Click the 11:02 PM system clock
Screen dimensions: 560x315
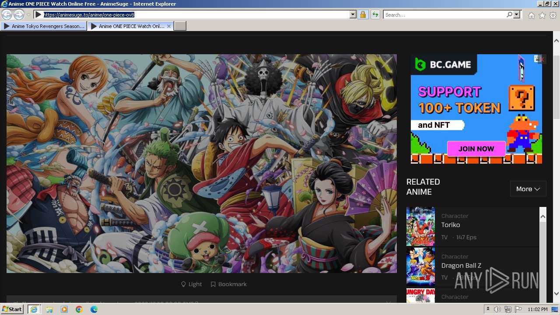click(538, 309)
